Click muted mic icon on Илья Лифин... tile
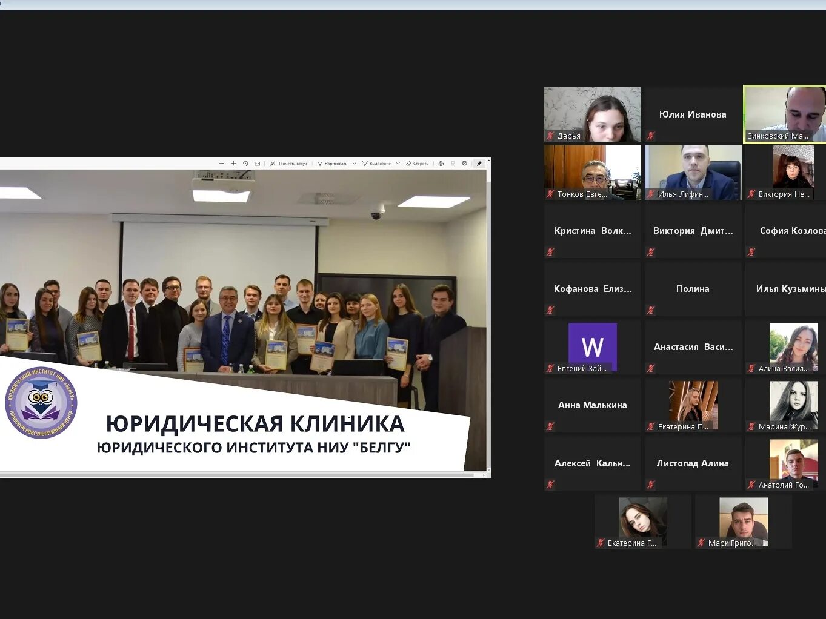This screenshot has width=826, height=619. [x=651, y=194]
